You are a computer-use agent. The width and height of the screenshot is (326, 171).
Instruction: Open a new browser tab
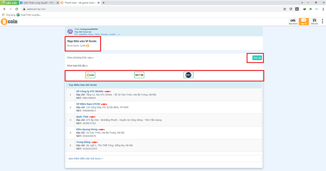click(x=104, y=3)
